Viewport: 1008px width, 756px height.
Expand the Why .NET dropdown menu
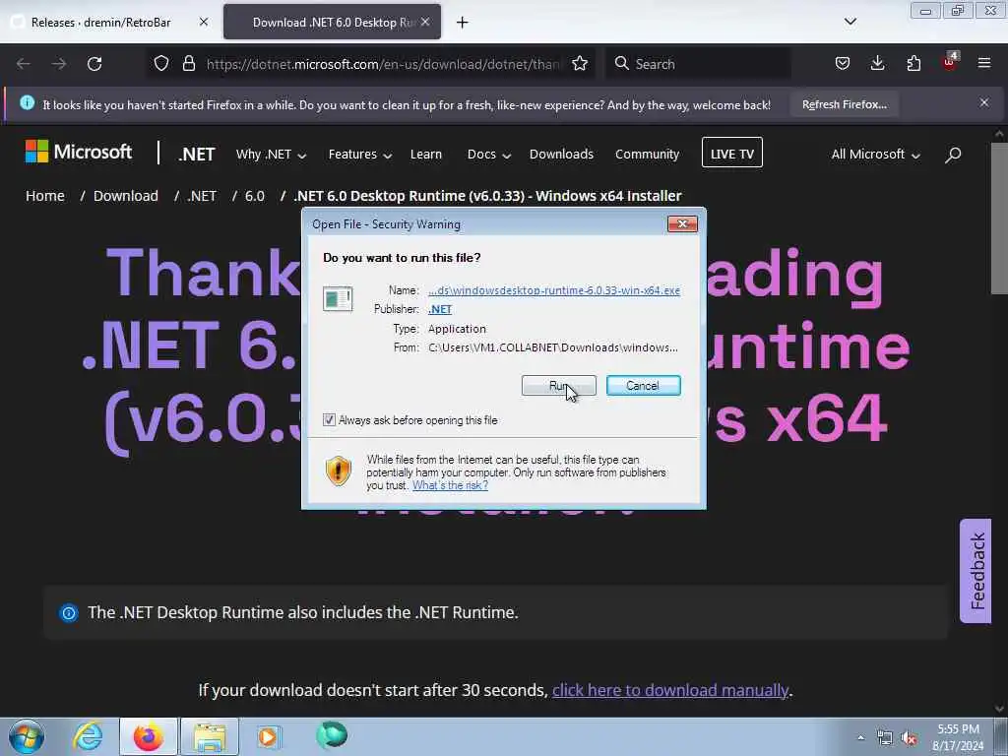point(271,155)
